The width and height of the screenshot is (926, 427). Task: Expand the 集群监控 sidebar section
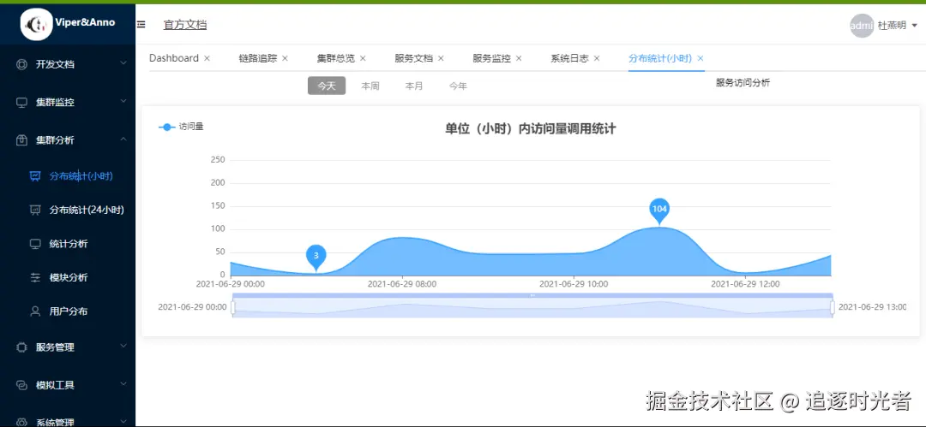click(55, 102)
